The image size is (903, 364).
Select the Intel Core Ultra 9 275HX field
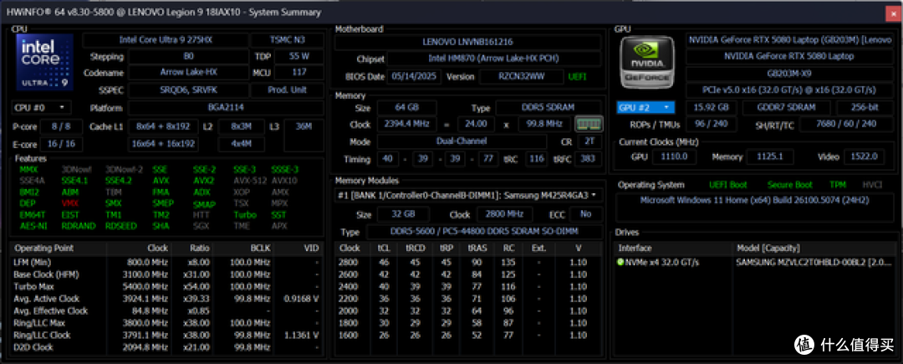pyautogui.click(x=166, y=39)
